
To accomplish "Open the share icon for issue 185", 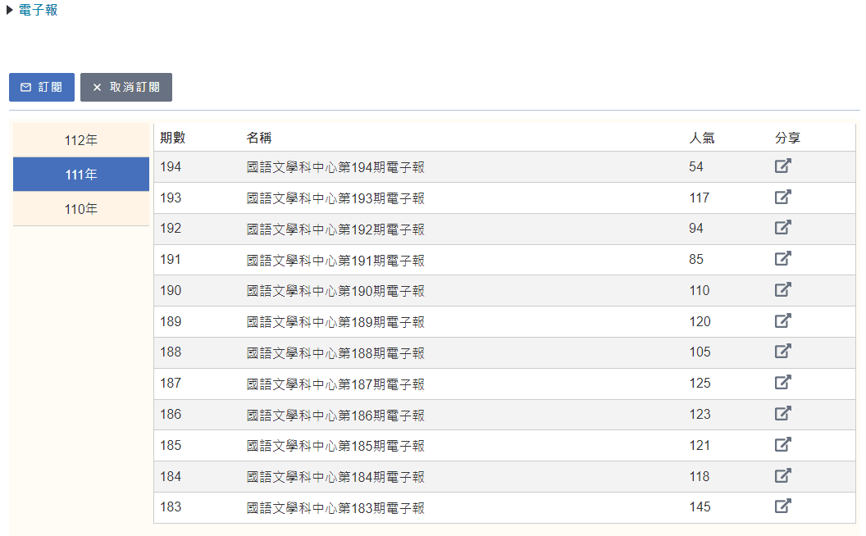I will (782, 444).
